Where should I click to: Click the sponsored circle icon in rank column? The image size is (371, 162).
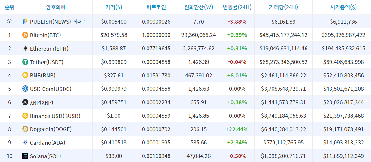pos(10,22)
